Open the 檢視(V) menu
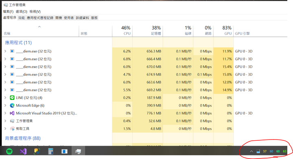This screenshot has width=293, height=159. (x=35, y=11)
